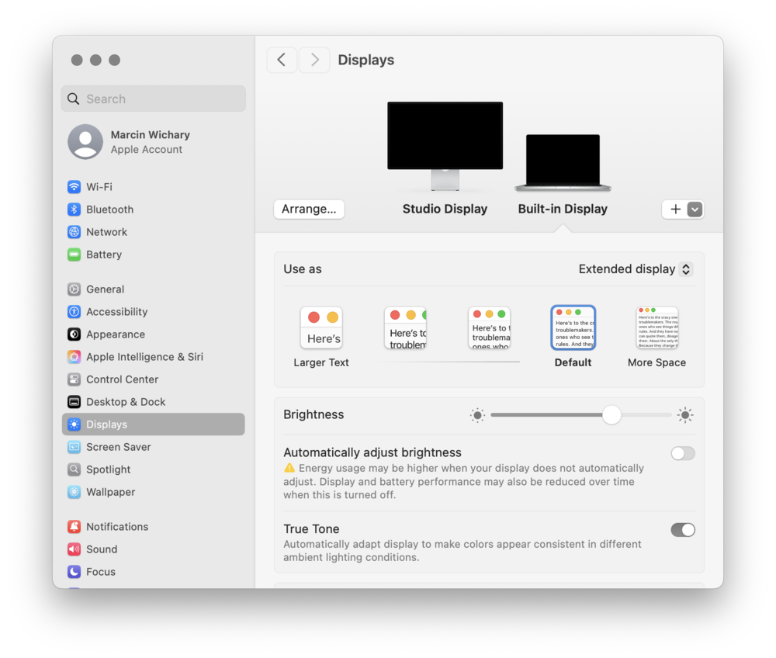Click the Displays title text

(366, 61)
